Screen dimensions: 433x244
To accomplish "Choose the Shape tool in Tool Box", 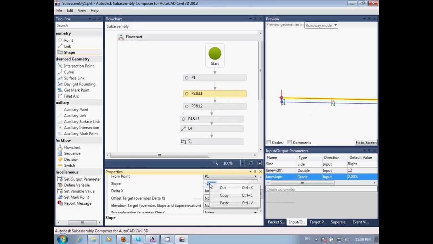I will pos(69,53).
